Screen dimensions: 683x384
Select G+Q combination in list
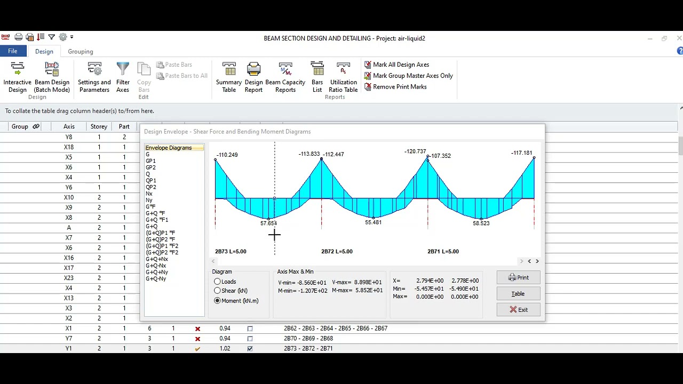(152, 227)
